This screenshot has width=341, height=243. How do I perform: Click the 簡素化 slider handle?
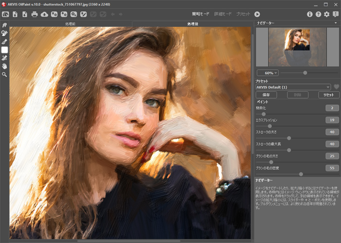tap(264, 114)
